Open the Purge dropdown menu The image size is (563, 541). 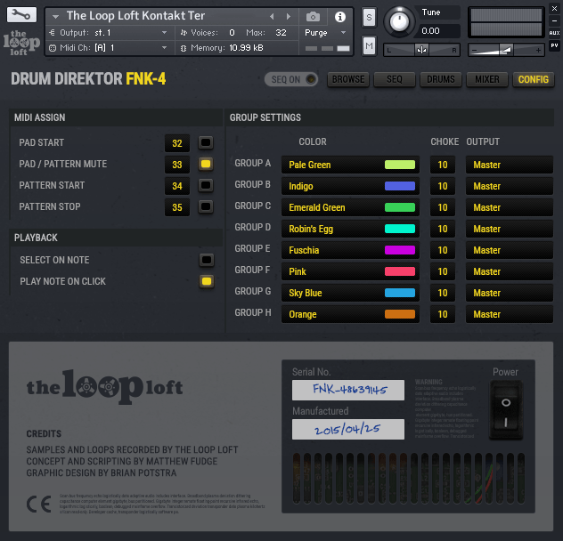pos(325,32)
